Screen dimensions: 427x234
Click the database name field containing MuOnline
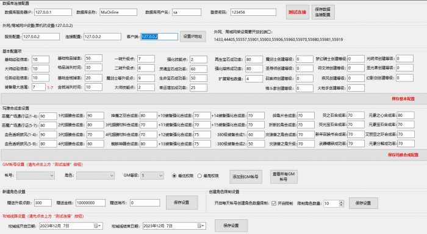coord(118,12)
